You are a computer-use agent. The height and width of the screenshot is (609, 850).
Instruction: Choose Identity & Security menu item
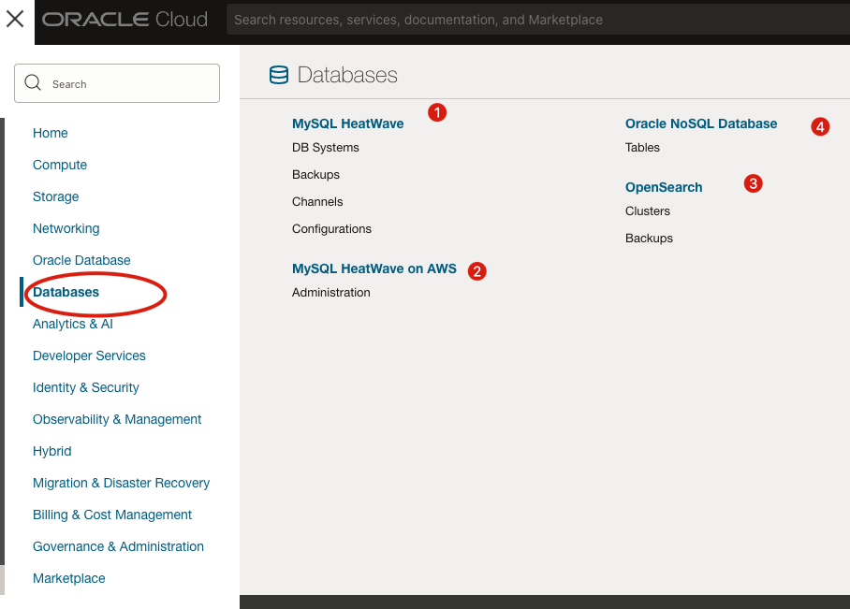coord(86,387)
